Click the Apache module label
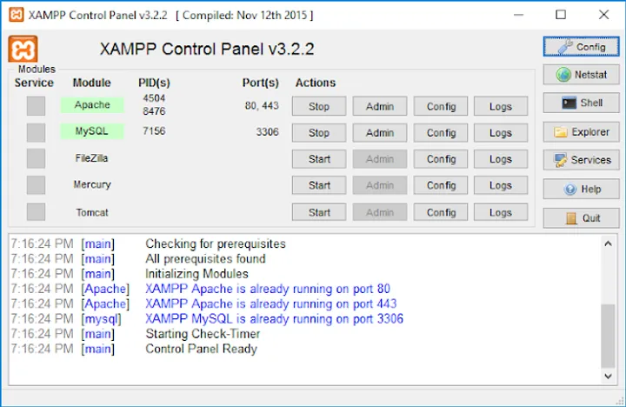Screen dimensions: 626x407 tap(92, 104)
